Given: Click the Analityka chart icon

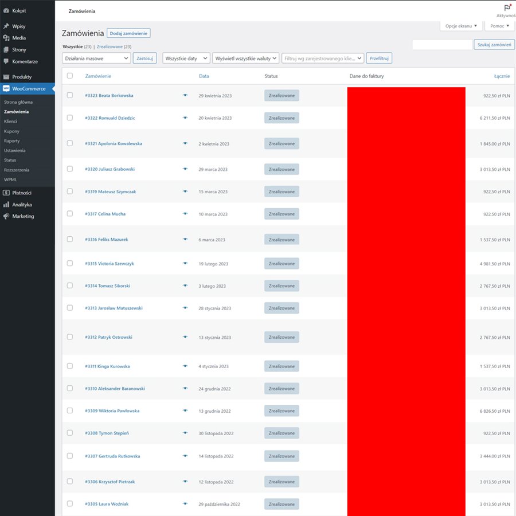Looking at the screenshot, I should click(x=6, y=205).
